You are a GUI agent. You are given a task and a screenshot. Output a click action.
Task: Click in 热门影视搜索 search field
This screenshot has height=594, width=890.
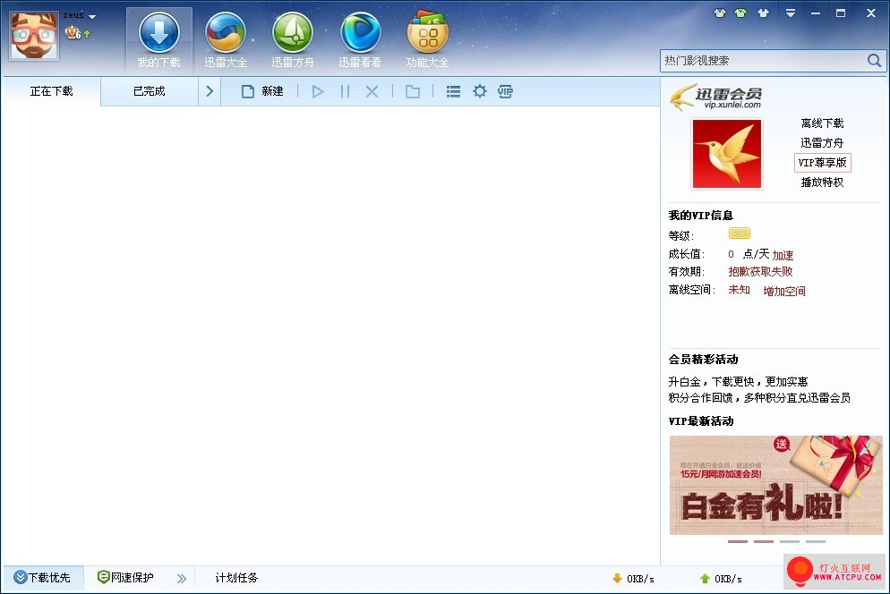pos(764,61)
